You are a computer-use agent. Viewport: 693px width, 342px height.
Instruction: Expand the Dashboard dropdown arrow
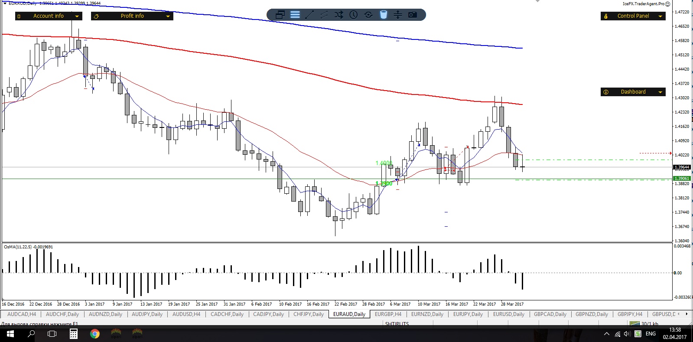point(660,92)
